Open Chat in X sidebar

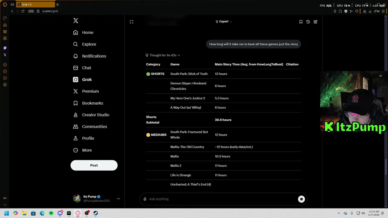82,68
